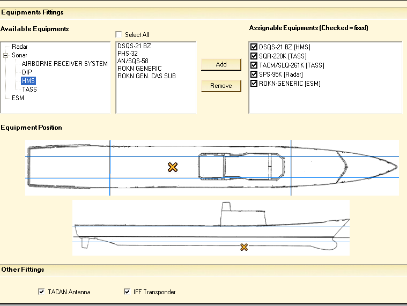Uncheck ROKN-GENERIC [ESM] checkbox
Screen dimensions: 407x306
pos(254,84)
